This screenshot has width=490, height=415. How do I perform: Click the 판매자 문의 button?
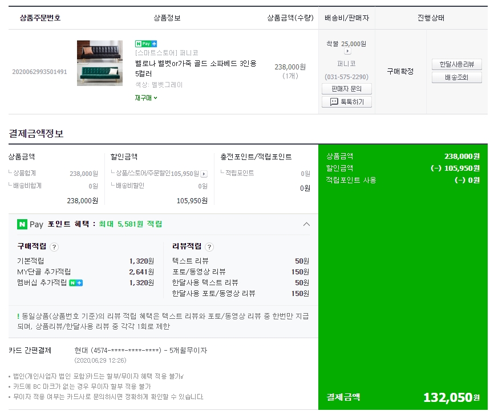pos(347,89)
